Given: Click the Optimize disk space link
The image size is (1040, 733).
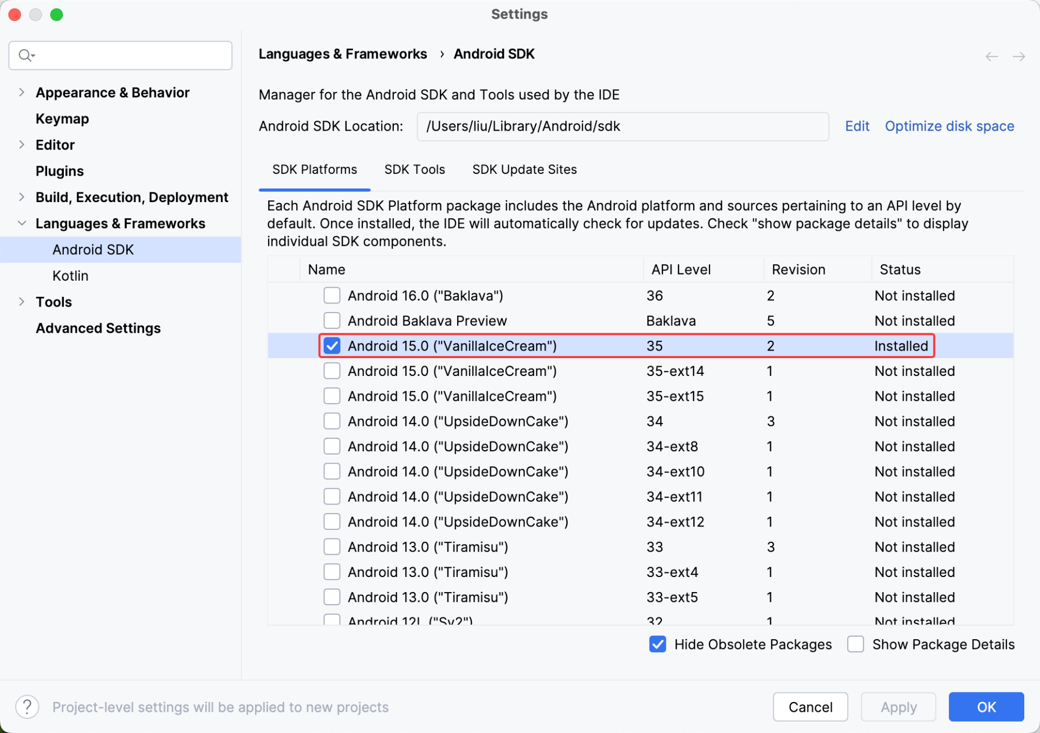Looking at the screenshot, I should point(949,126).
